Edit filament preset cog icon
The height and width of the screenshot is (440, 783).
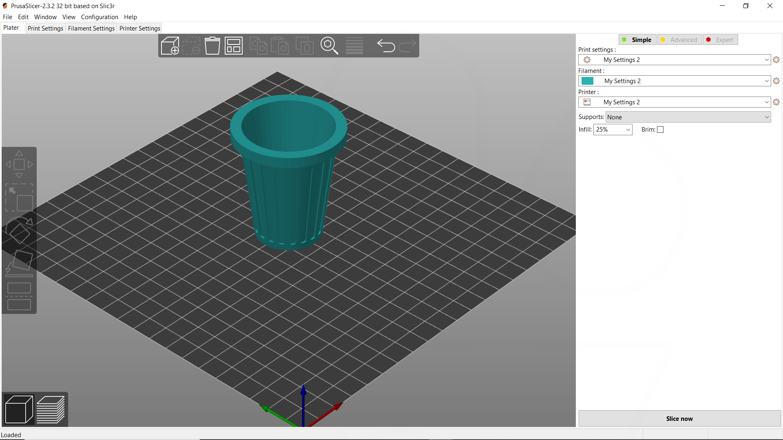[776, 81]
